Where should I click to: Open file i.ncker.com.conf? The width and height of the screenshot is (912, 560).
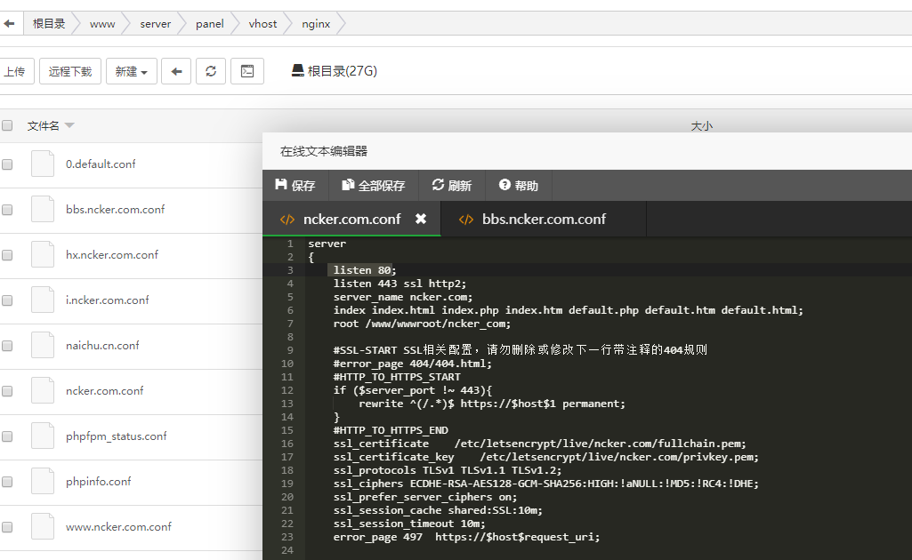107,300
